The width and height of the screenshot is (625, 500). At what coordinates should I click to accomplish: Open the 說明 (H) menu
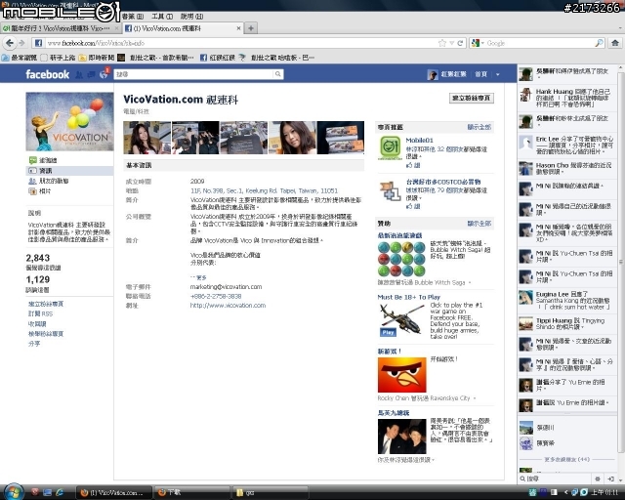click(x=191, y=17)
